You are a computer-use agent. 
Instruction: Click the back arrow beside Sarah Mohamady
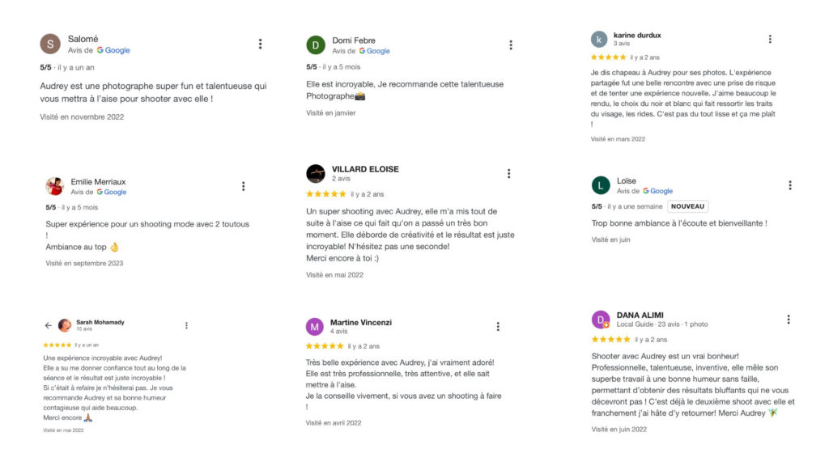tap(48, 325)
